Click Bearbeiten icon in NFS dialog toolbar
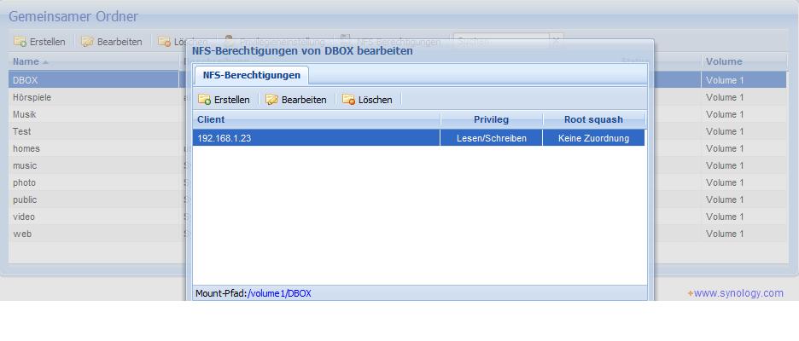 point(272,100)
